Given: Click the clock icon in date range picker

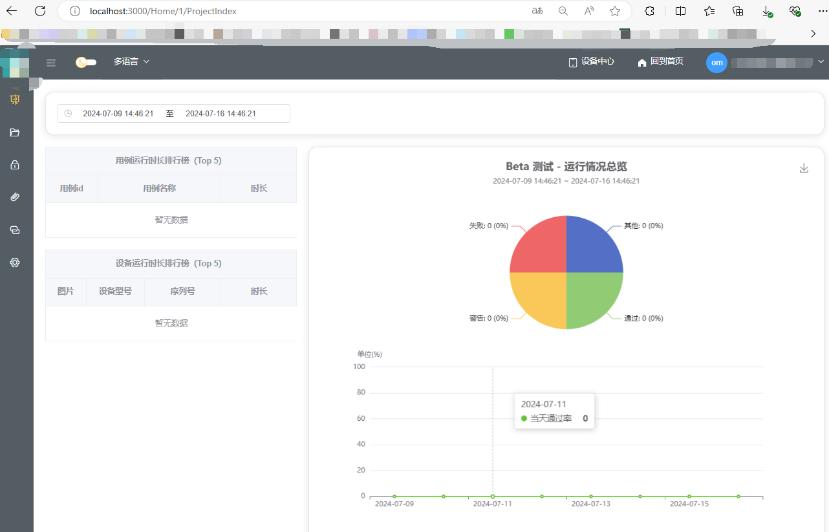Looking at the screenshot, I should click(68, 114).
